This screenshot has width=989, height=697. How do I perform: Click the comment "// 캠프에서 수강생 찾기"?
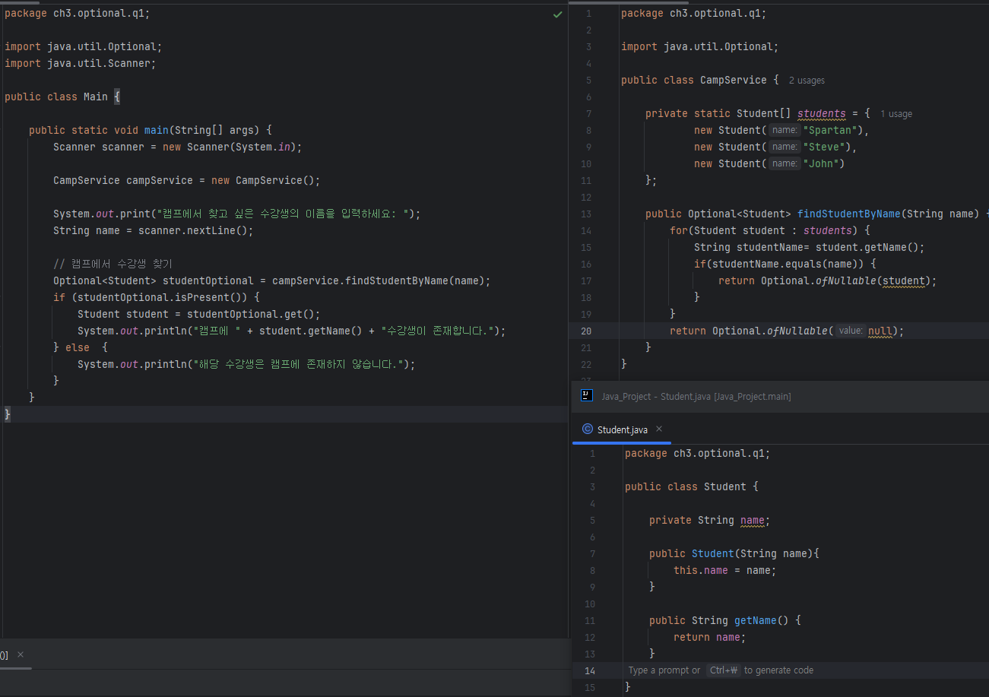click(x=113, y=264)
